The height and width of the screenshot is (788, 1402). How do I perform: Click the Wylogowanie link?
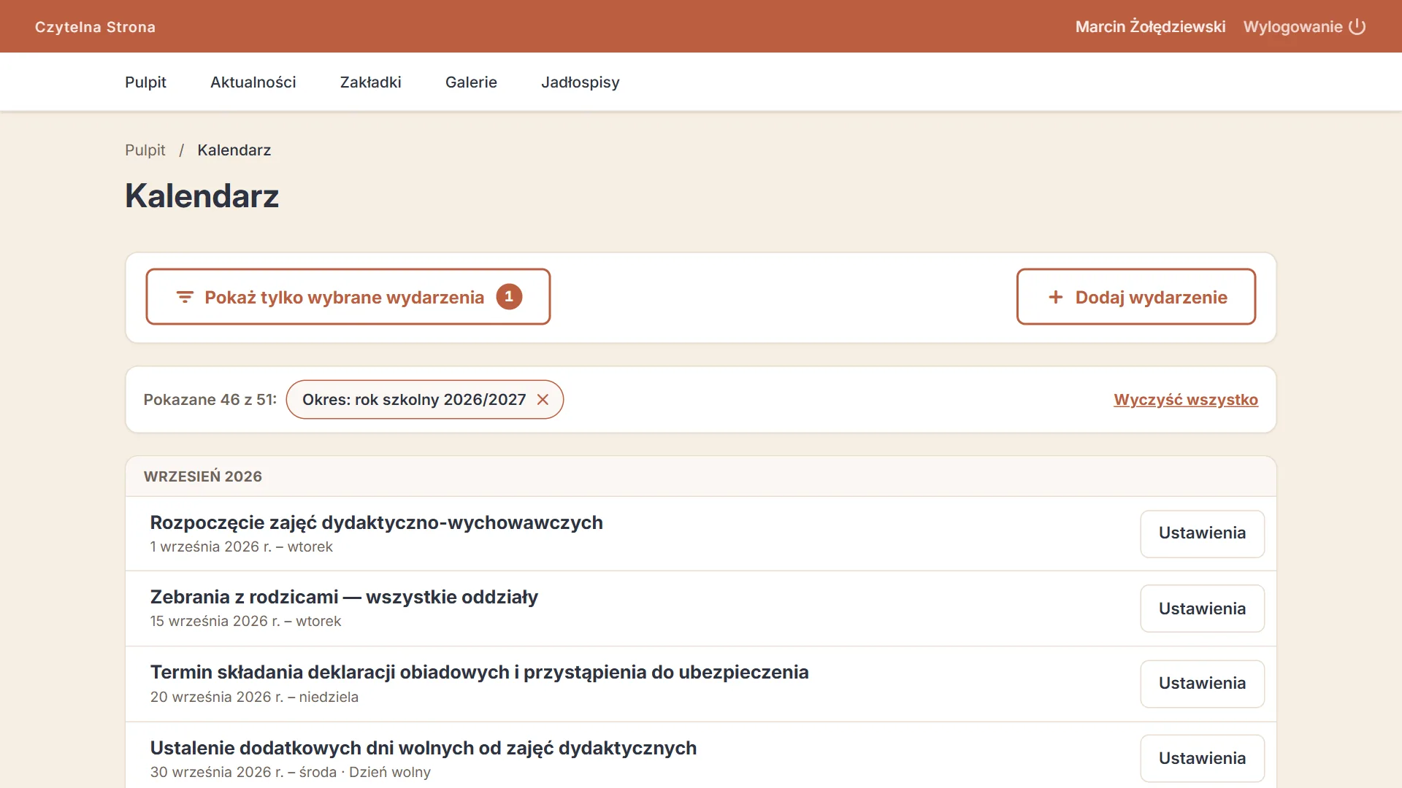coord(1304,27)
